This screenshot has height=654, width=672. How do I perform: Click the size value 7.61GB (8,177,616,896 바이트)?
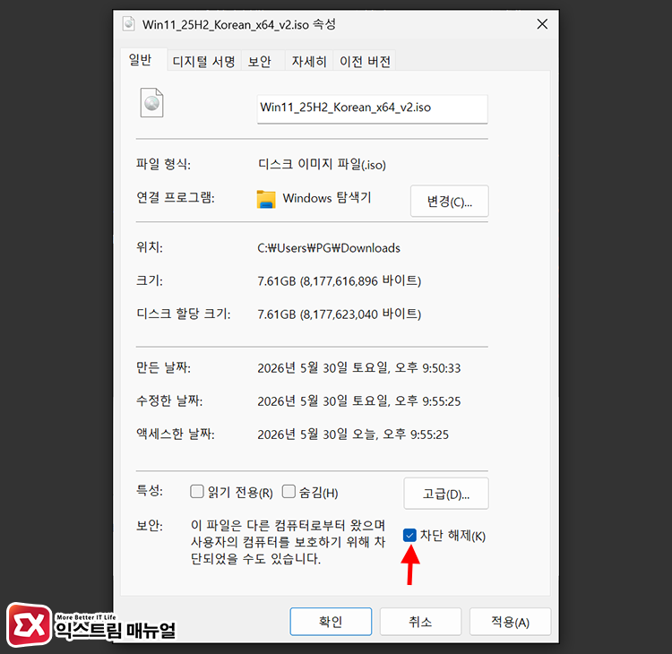click(x=339, y=280)
